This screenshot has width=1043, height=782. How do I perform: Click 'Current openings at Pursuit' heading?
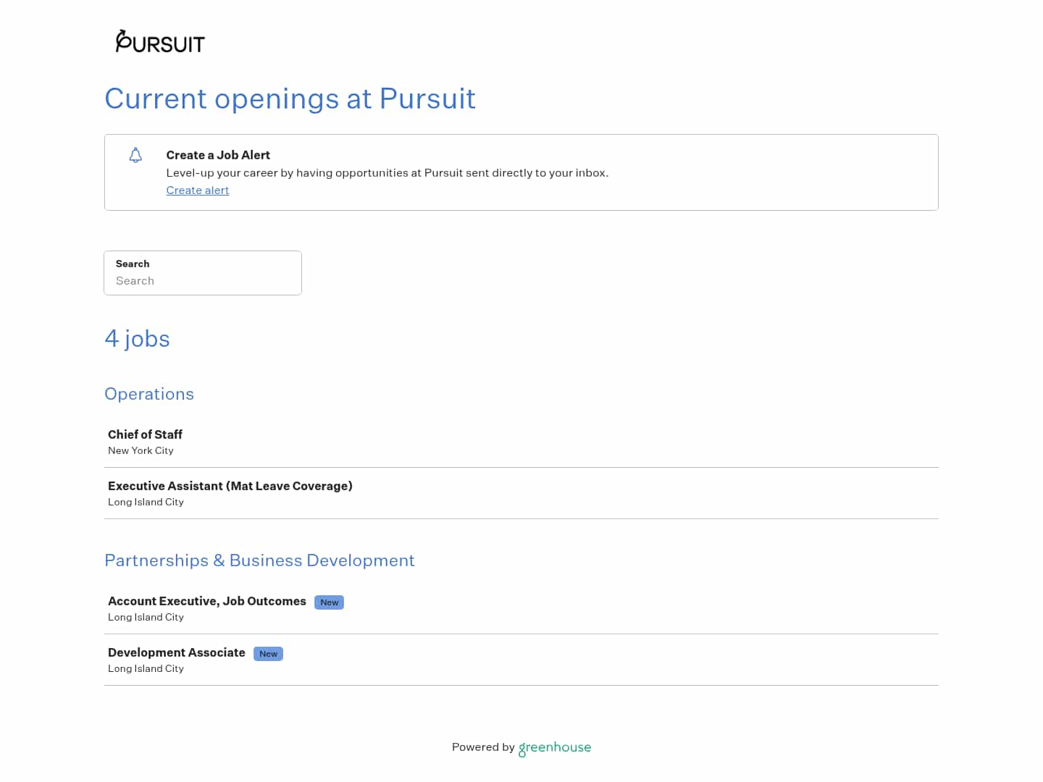(290, 98)
